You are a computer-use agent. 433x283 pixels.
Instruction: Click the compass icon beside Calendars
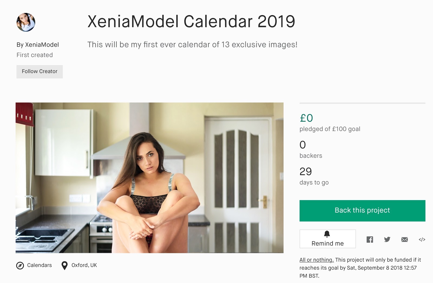pyautogui.click(x=20, y=266)
